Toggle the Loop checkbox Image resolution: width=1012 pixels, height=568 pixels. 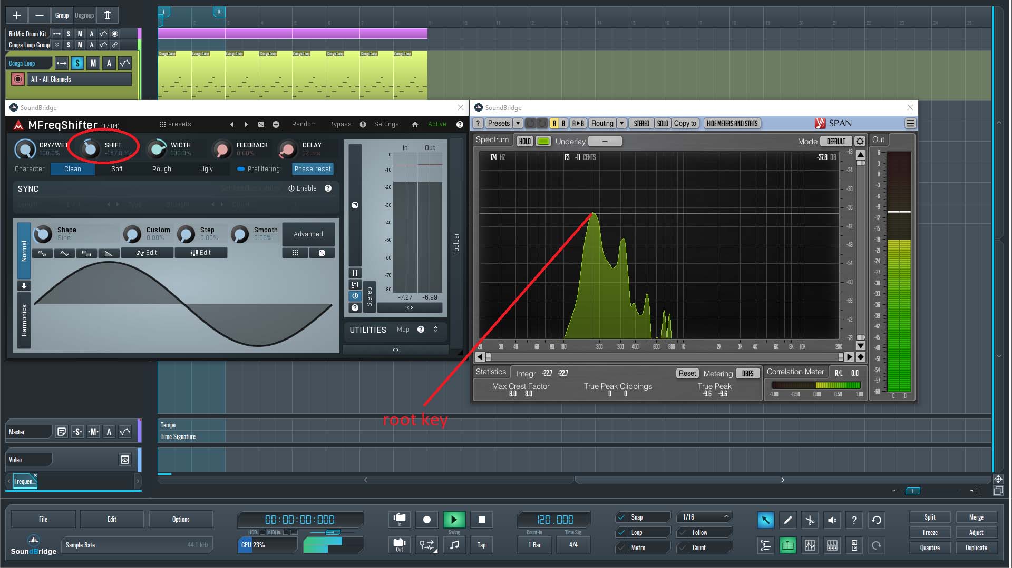tap(622, 532)
